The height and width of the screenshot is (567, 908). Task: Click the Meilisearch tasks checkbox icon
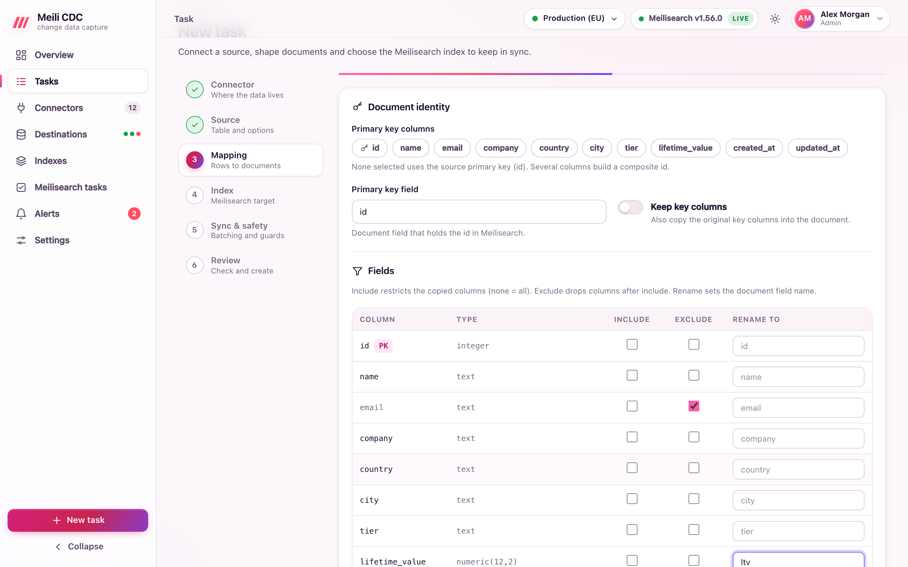pyautogui.click(x=21, y=187)
